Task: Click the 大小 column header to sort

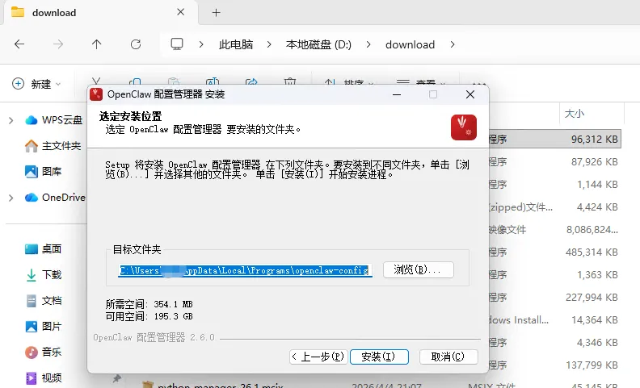Action: [574, 113]
